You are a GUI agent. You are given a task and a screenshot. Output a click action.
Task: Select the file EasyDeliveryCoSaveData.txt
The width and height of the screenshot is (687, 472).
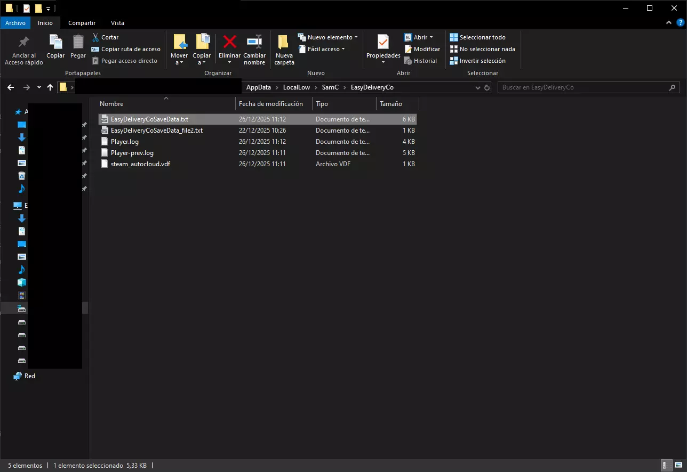click(149, 119)
